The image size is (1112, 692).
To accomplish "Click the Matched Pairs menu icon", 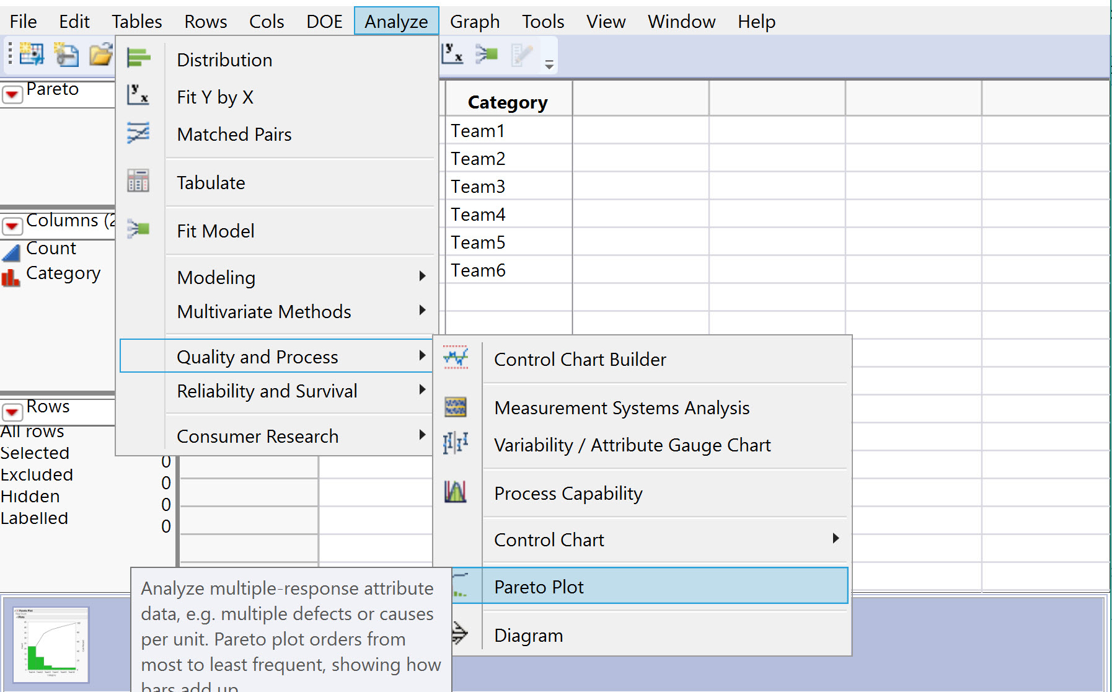I will 138,133.
